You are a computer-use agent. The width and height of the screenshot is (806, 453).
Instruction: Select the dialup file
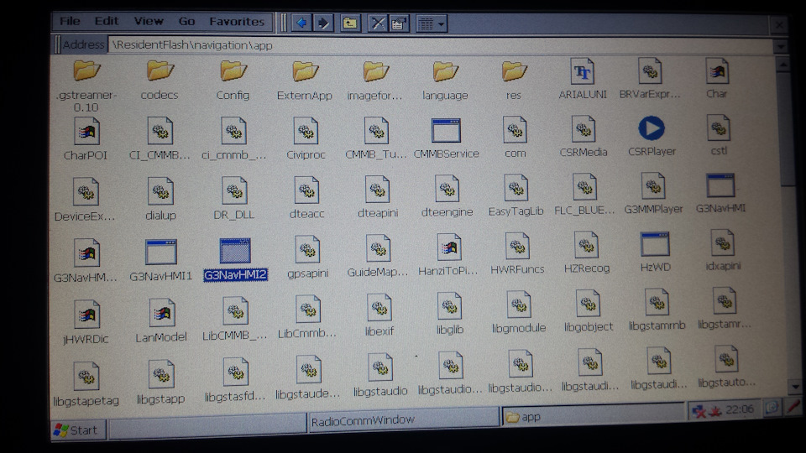[x=160, y=200]
